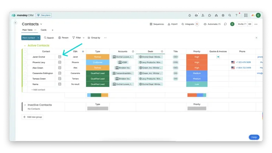The height and width of the screenshot is (153, 272).
Task: Open Phoenix Levy's item updates icon
Action: tap(60, 62)
